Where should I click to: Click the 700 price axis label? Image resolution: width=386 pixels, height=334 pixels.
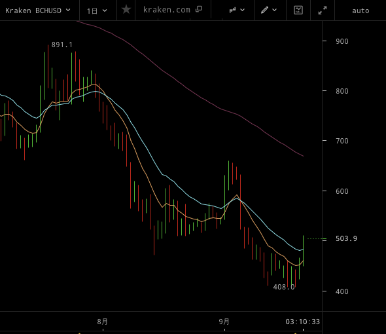[x=342, y=141]
